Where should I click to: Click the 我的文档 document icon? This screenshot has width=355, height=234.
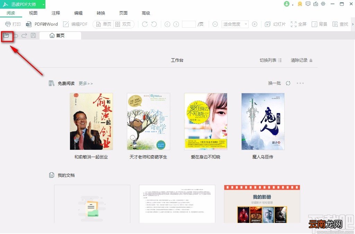pyautogui.click(x=52, y=175)
